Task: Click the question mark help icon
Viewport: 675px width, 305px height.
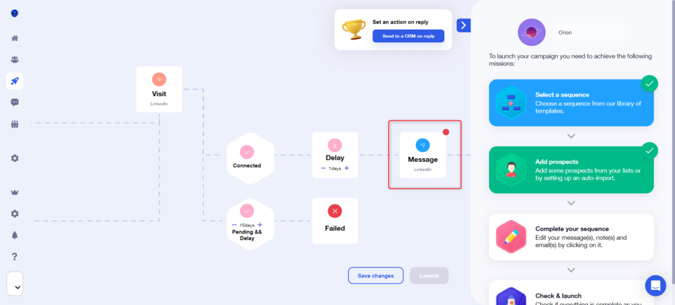Action: coord(15,256)
